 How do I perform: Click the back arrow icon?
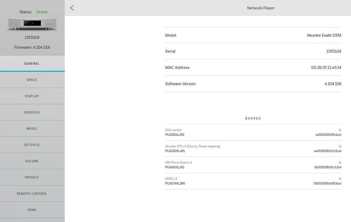coord(72,8)
